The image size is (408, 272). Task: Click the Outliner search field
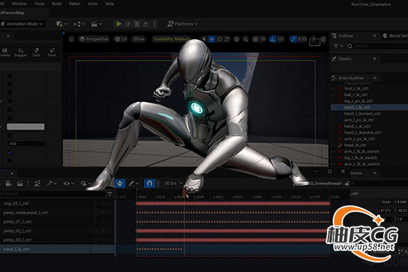point(377,46)
